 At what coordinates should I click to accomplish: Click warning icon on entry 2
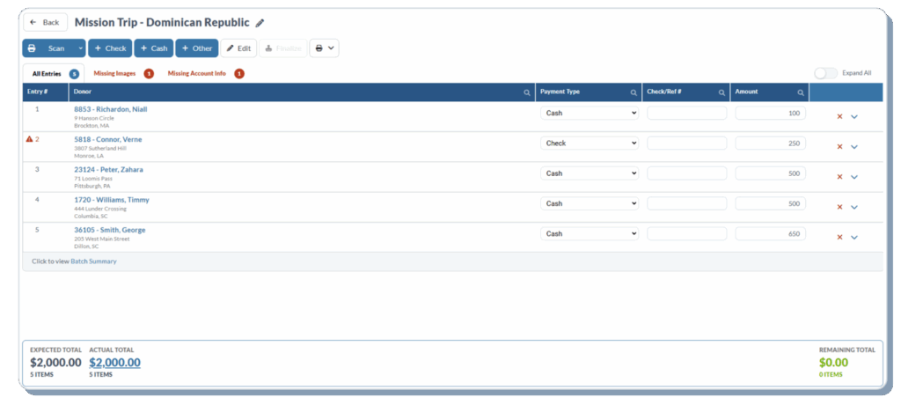pos(30,138)
